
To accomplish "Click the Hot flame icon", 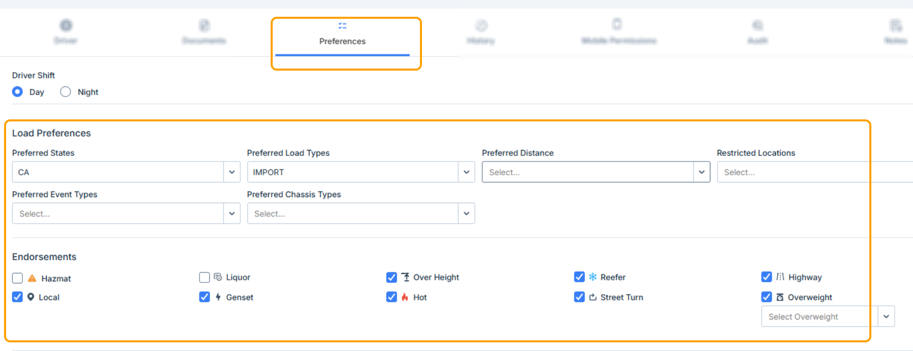I will 405,297.
